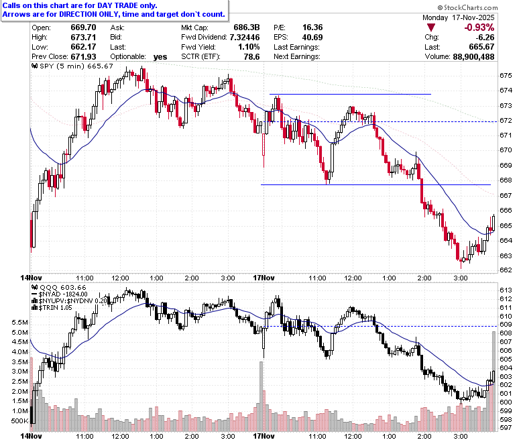Click the -0.93% percent change value
Screen dimensions: 523x442
click(479, 27)
